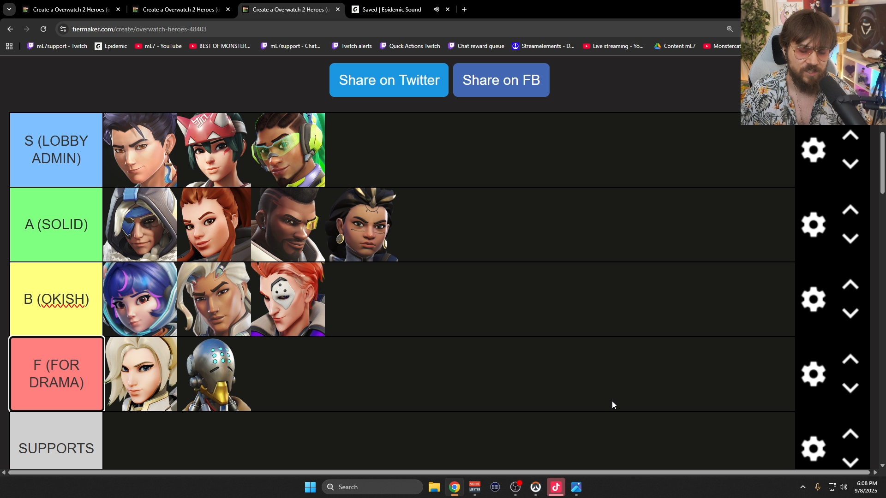Open settings gear for A (SOLID) row
This screenshot has width=886, height=498.
(x=813, y=225)
